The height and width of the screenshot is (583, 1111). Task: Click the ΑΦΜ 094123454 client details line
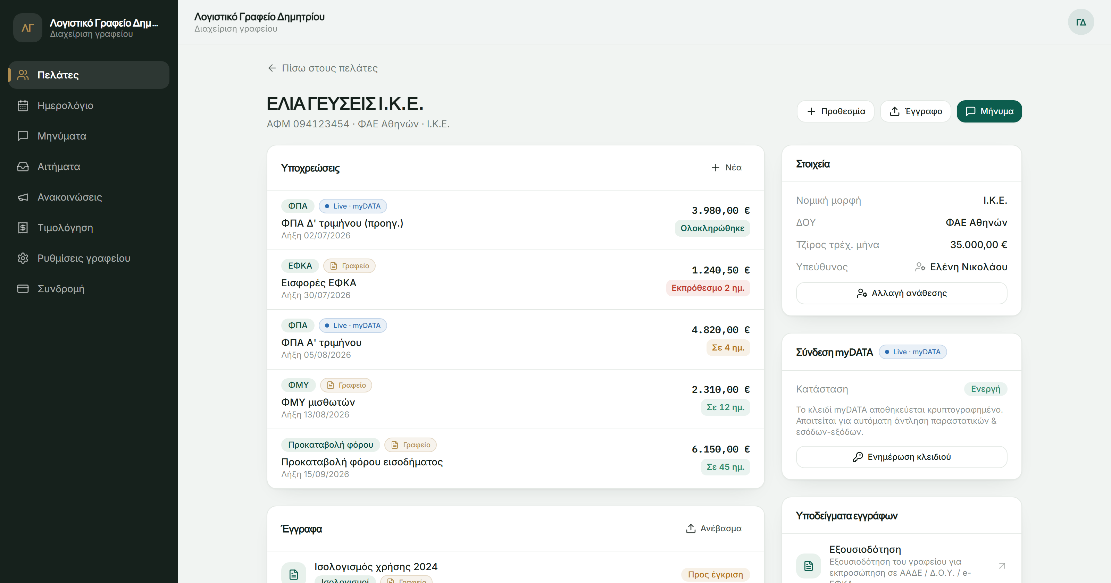pyautogui.click(x=358, y=124)
